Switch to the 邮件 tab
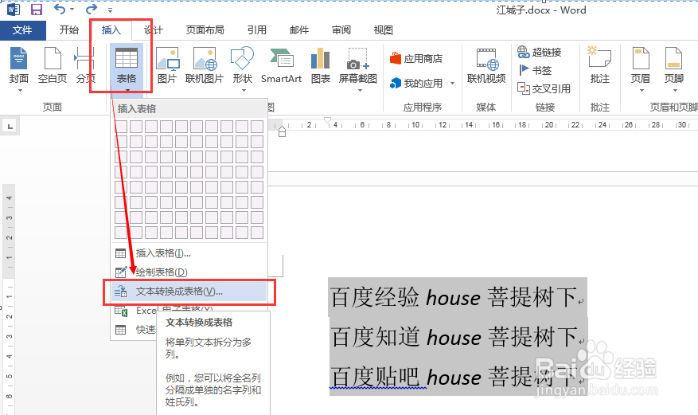 click(x=299, y=29)
